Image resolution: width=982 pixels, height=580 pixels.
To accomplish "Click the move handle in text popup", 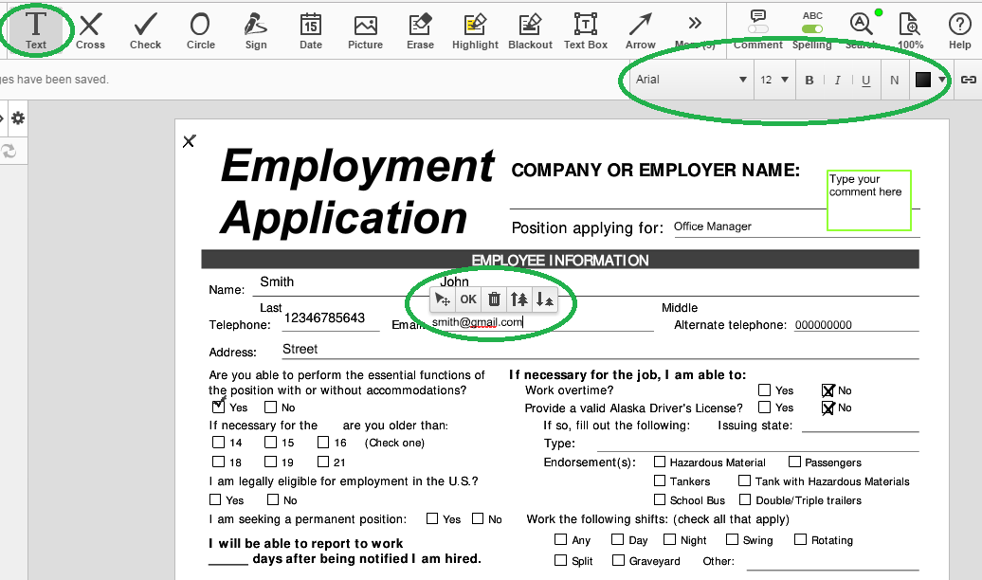I will (442, 299).
